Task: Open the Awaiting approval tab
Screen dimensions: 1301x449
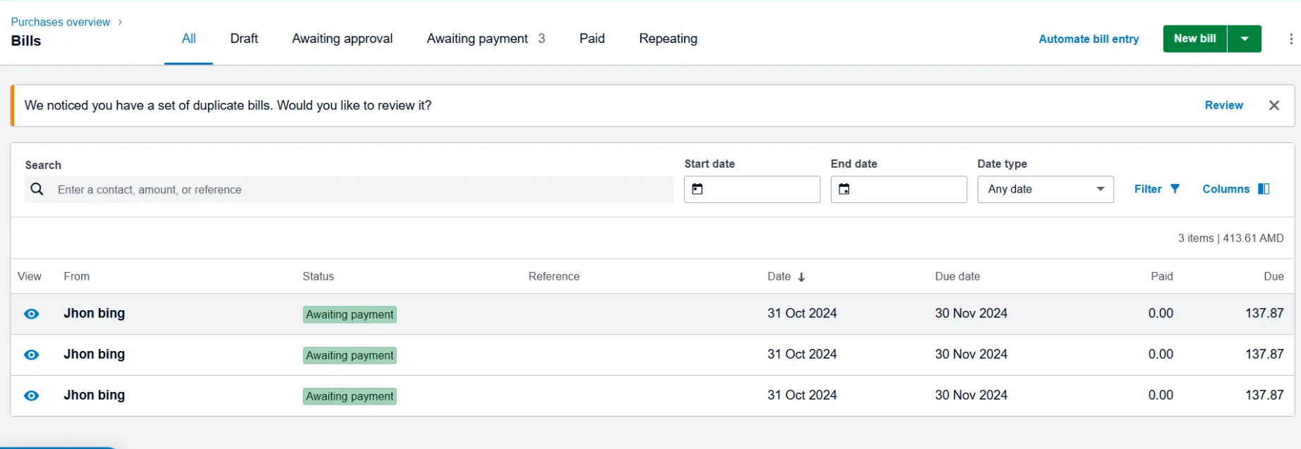Action: tap(342, 39)
